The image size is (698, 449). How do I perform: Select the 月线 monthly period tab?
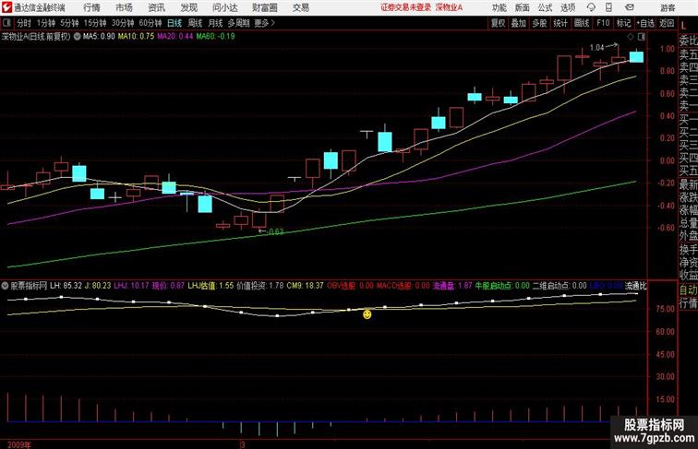(215, 23)
